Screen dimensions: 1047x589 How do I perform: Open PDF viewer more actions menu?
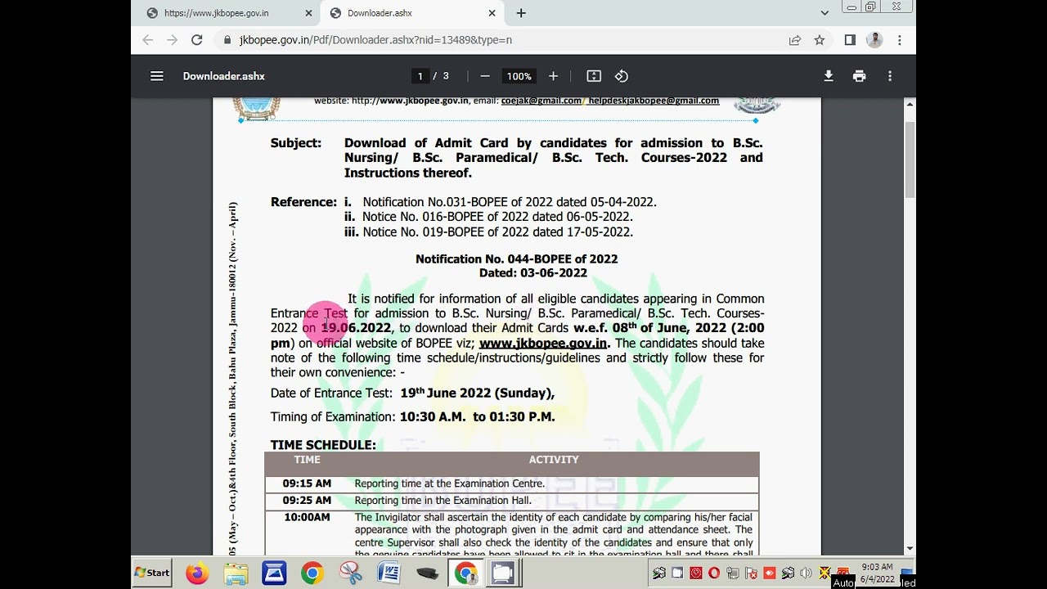tap(890, 76)
